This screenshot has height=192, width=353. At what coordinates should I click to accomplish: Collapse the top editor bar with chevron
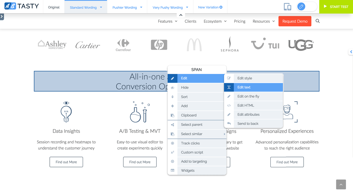click(x=181, y=15)
